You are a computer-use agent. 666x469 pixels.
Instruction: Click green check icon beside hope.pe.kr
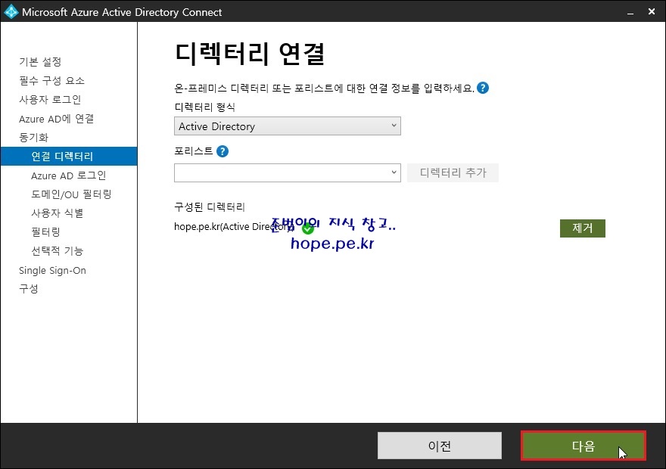[x=308, y=228]
